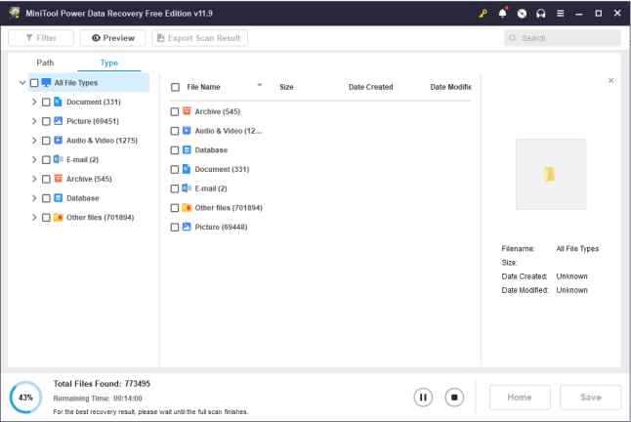Tick Other files (701894) list checkbox

174,208
